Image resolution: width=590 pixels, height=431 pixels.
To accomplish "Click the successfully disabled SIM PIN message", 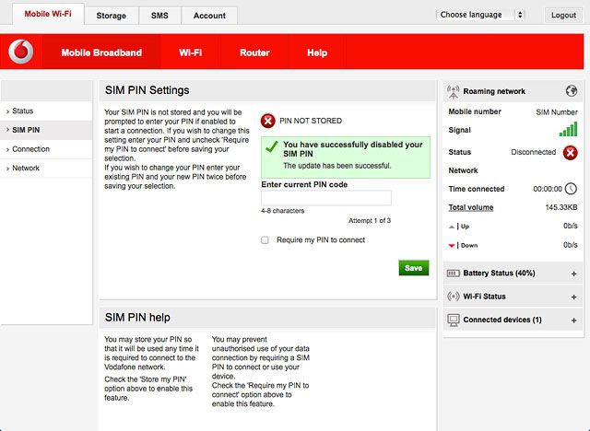I will tap(346, 157).
